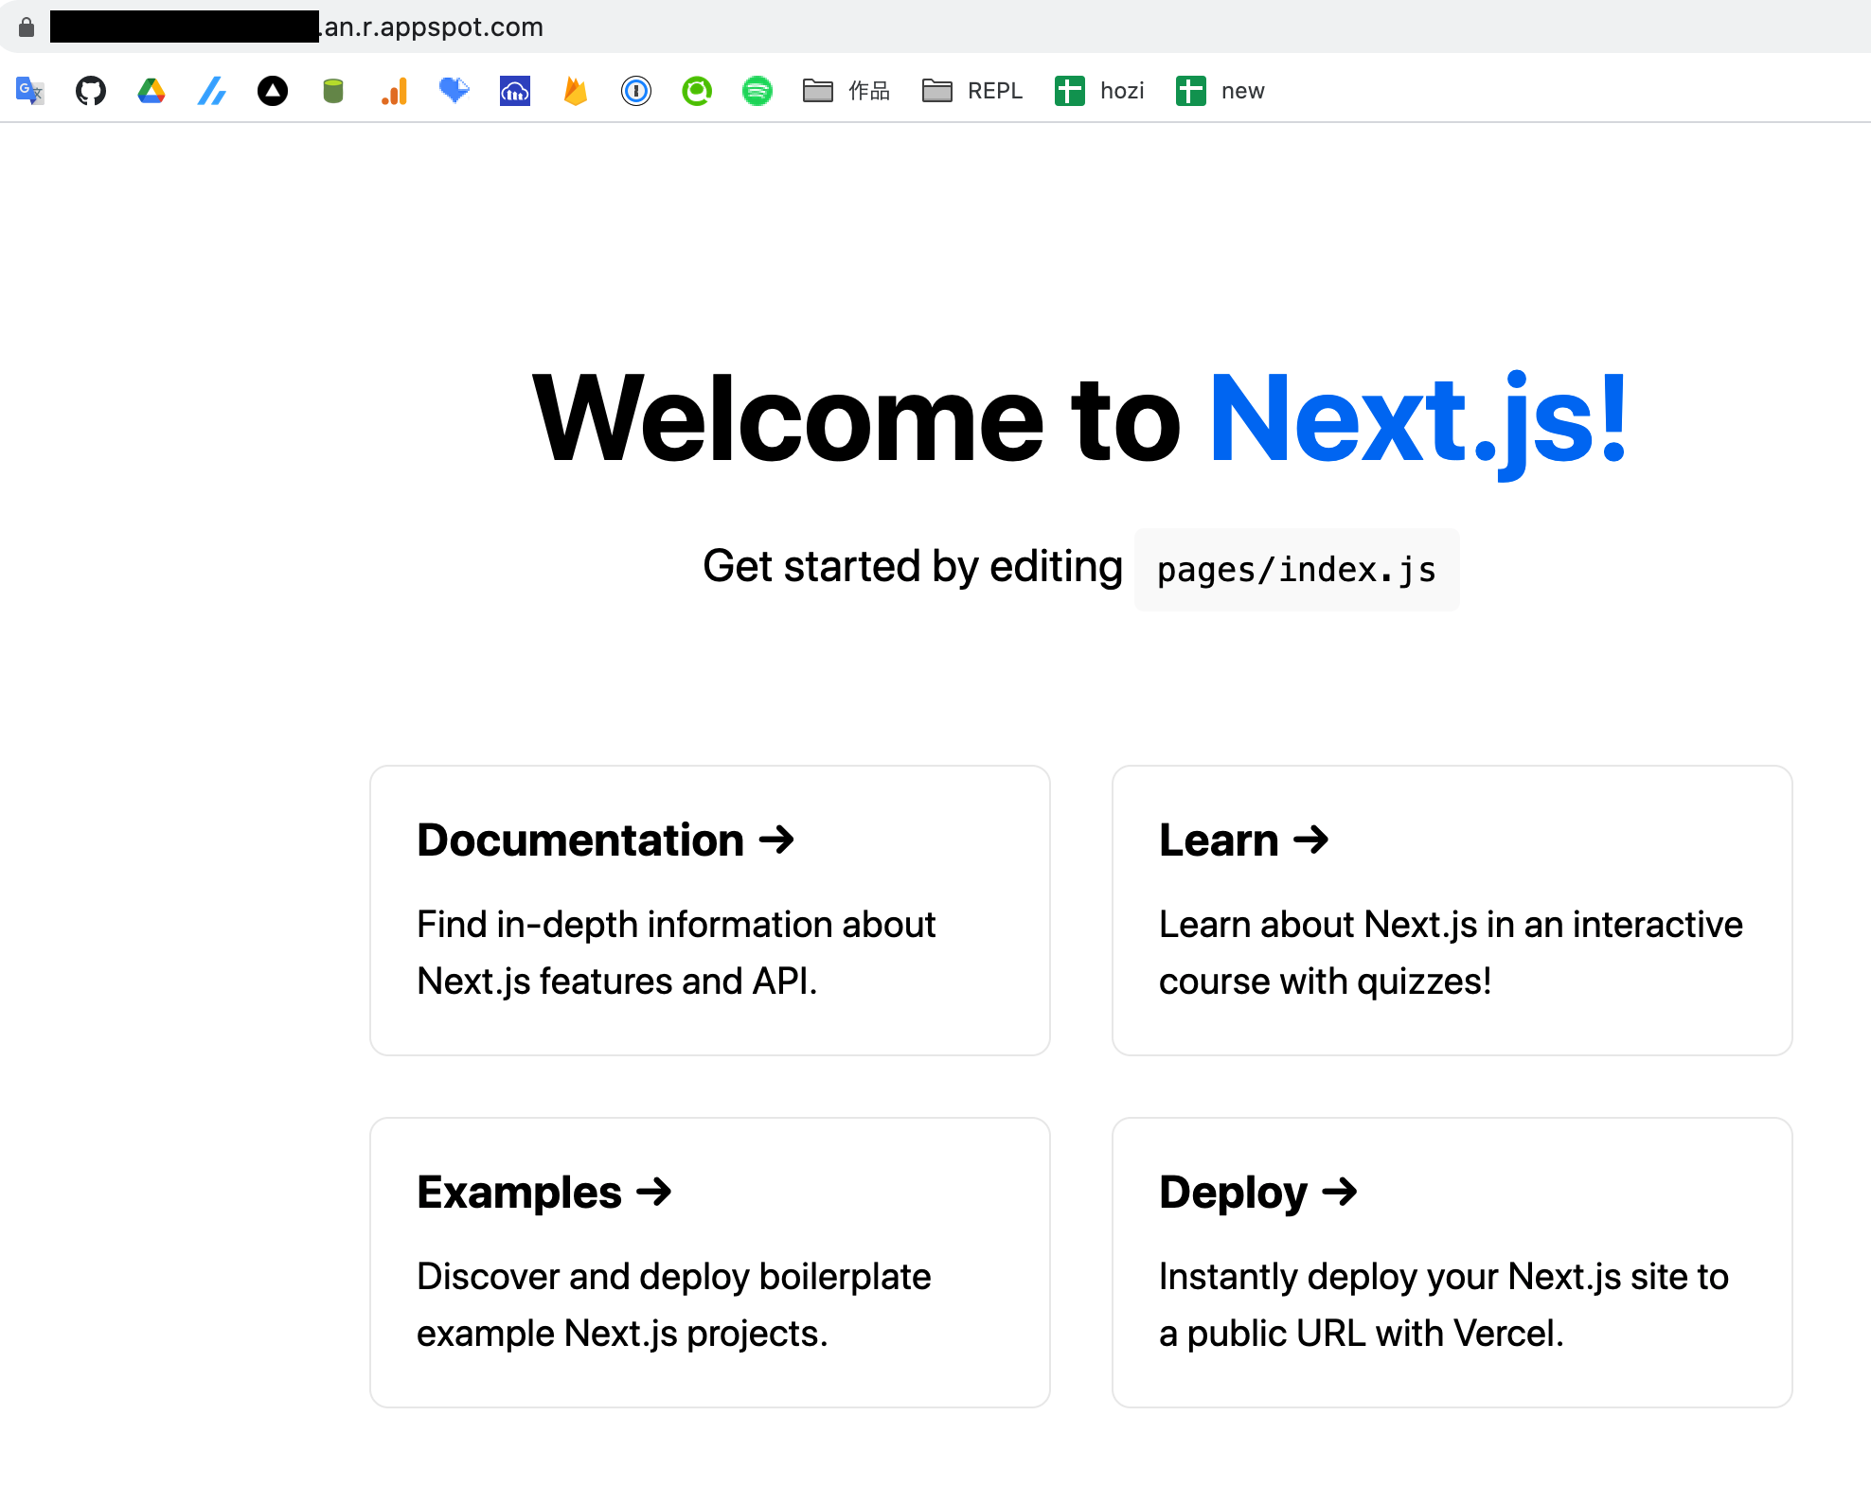1871x1486 pixels.
Task: Click the Google Analytics bookmark icon
Action: point(394,91)
